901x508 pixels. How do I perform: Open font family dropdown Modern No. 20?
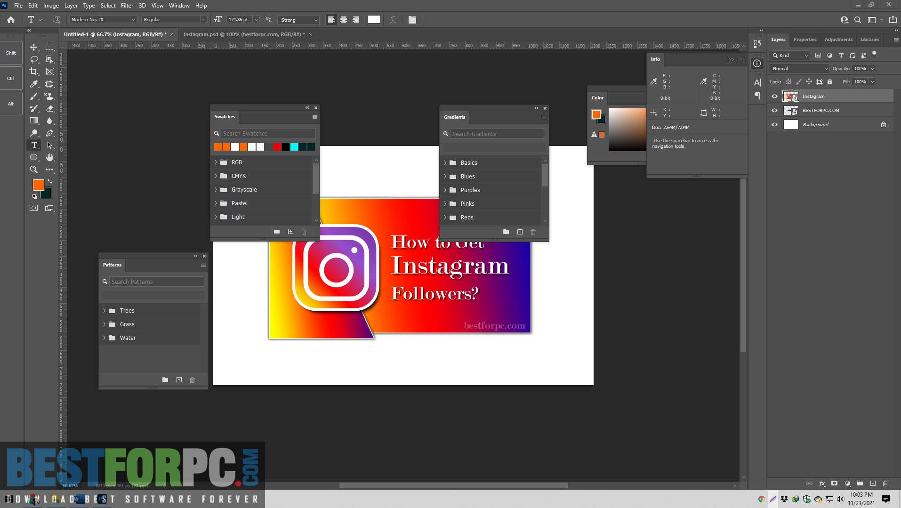point(133,19)
